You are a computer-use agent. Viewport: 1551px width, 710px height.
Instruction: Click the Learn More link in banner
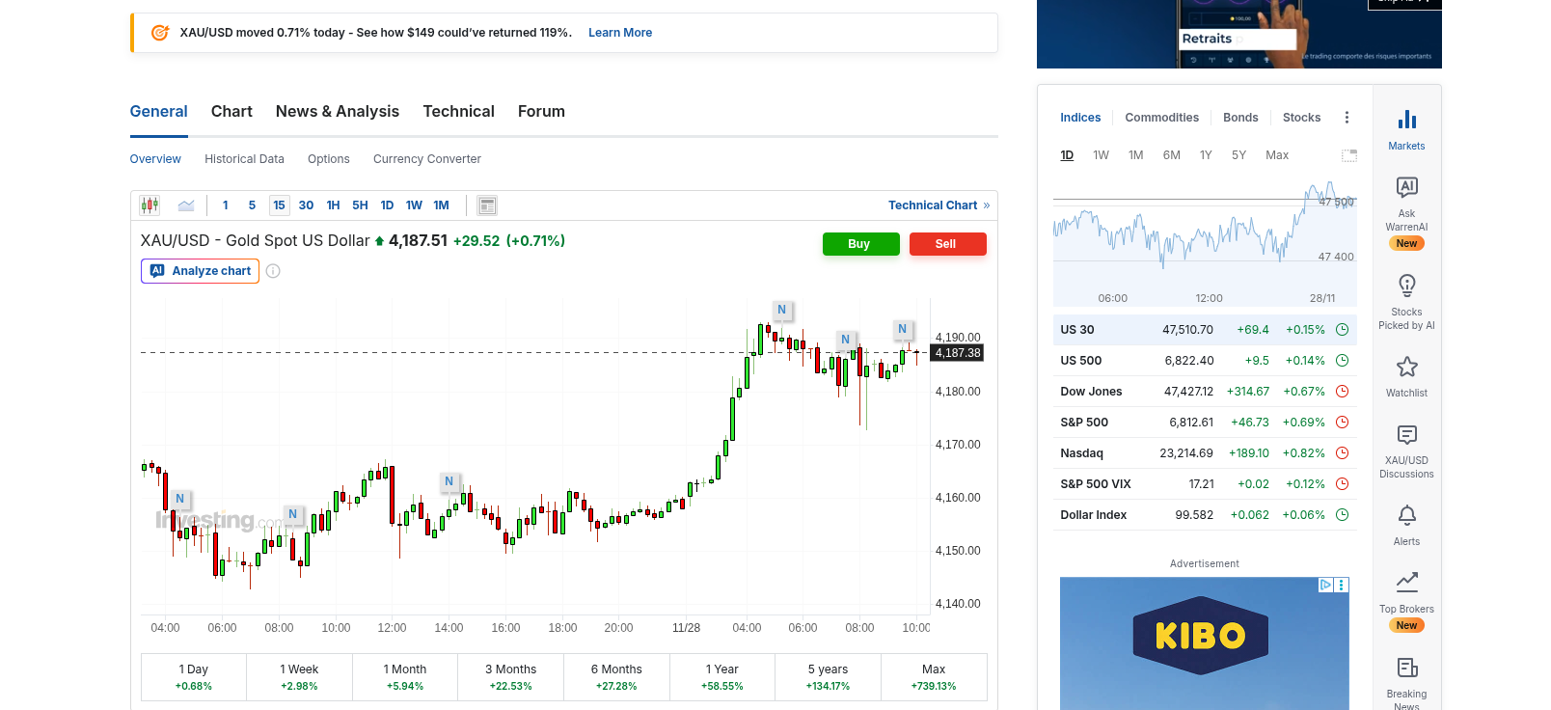620,33
